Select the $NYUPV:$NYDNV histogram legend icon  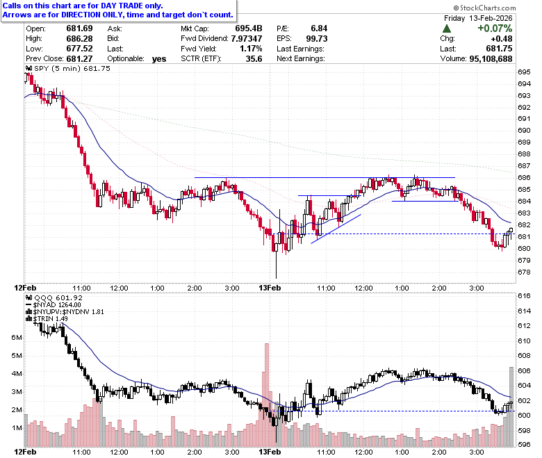[x=29, y=311]
